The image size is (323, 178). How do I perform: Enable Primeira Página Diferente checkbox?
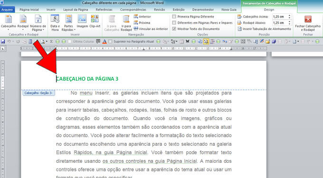[174, 17]
